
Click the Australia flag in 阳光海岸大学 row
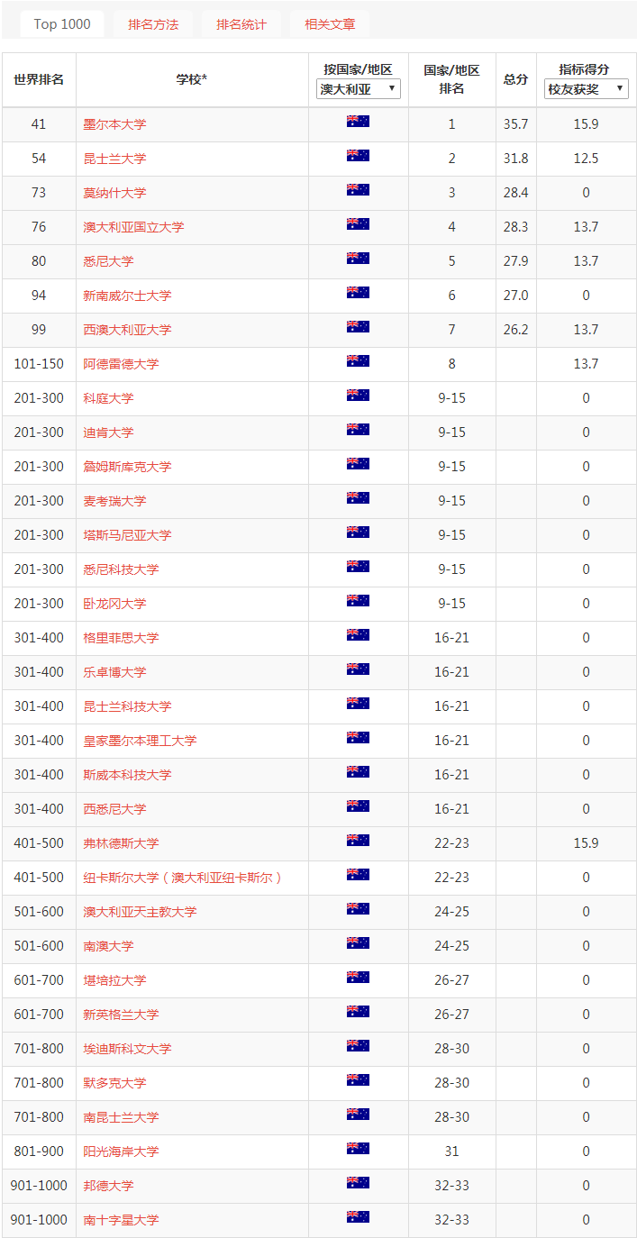point(358,1149)
